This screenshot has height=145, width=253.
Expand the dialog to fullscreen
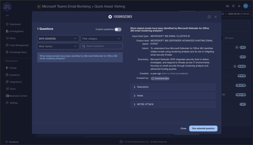pyautogui.click(x=209, y=17)
